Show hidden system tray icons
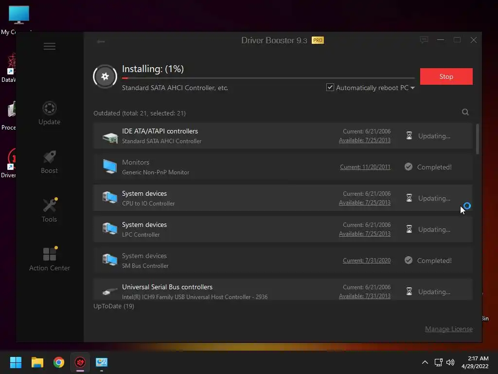The image size is (498, 374). point(425,362)
